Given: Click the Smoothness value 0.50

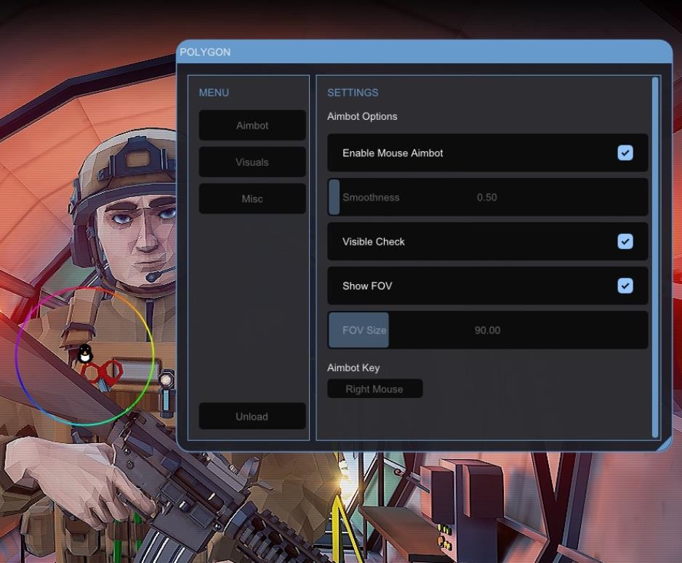Looking at the screenshot, I should [x=486, y=198].
